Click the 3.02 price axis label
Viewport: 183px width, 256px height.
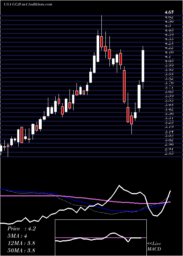(169, 140)
